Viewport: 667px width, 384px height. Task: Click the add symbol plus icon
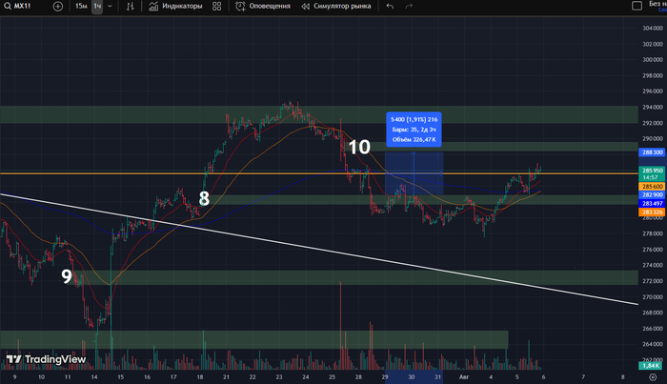(59, 6)
